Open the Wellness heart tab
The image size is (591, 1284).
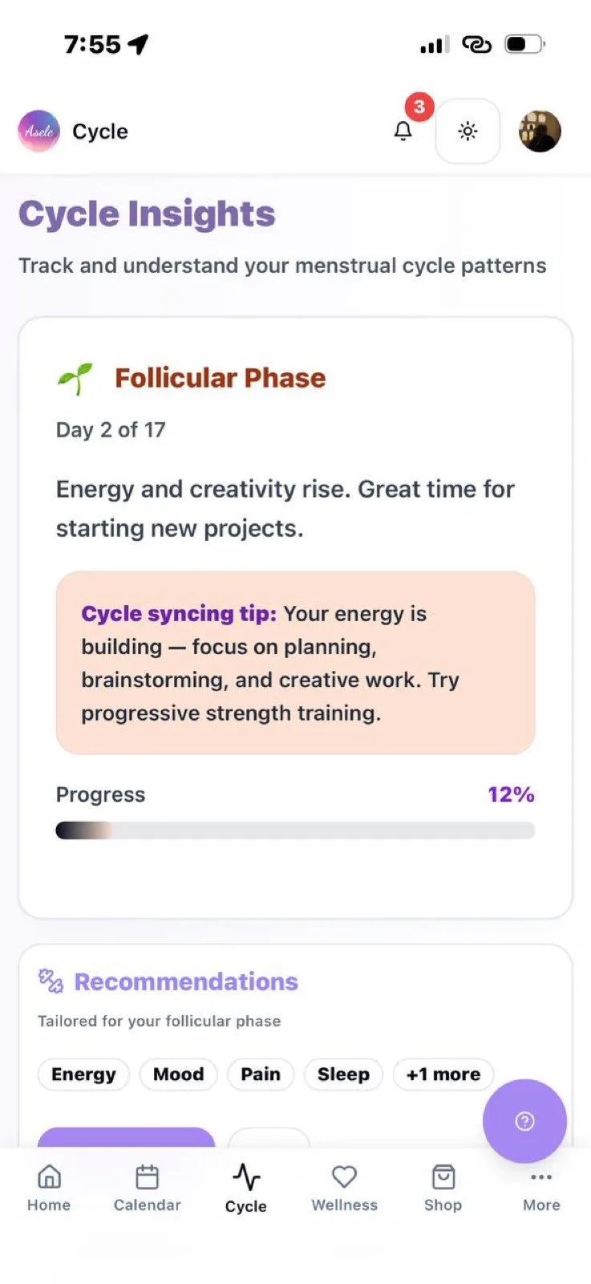coord(344,1189)
